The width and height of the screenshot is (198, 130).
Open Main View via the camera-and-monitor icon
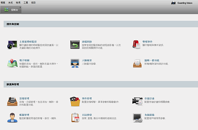[x=12, y=45]
